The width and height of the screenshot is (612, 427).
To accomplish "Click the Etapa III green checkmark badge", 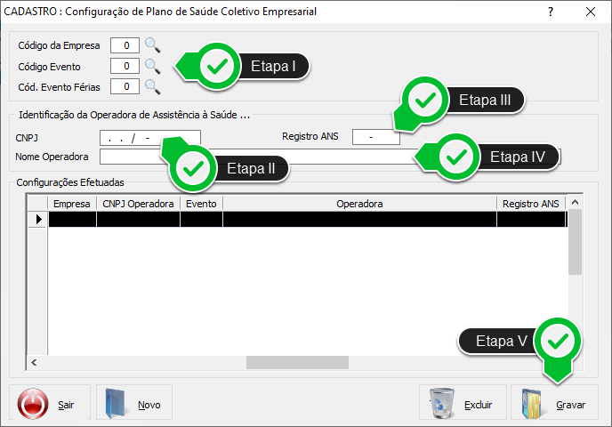I will 426,100.
